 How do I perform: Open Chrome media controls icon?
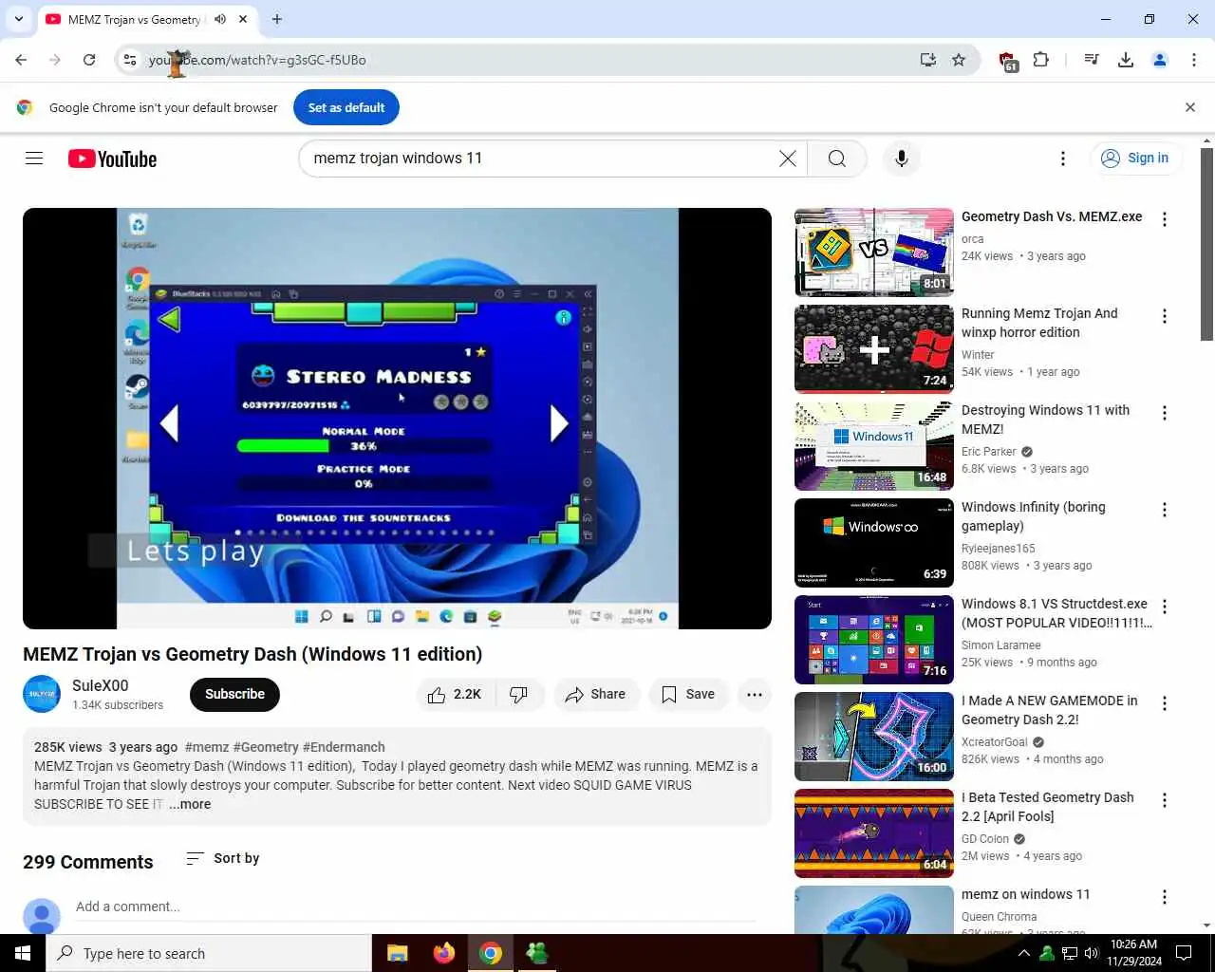point(1092,60)
